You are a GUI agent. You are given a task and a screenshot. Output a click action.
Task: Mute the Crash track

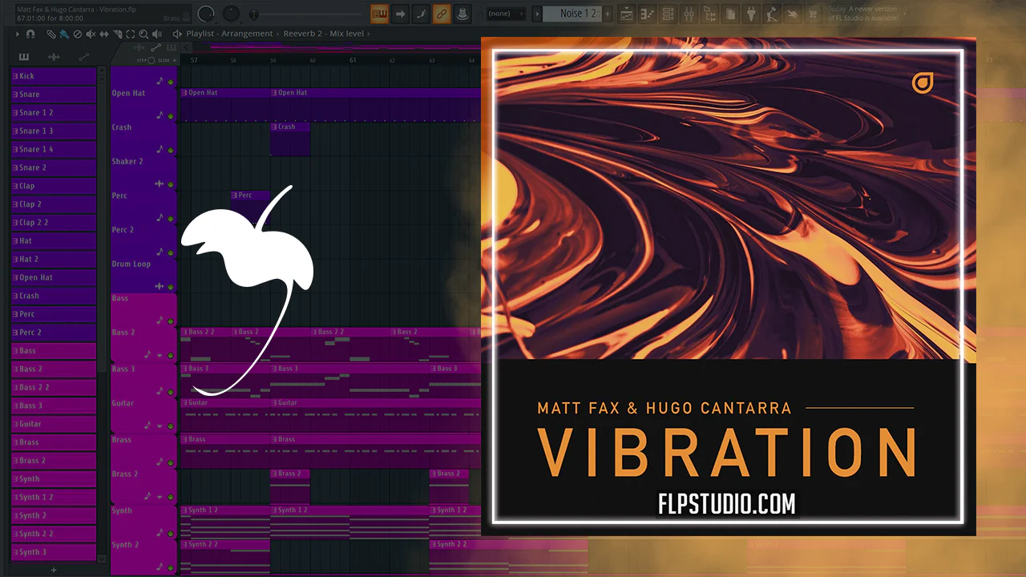click(170, 150)
